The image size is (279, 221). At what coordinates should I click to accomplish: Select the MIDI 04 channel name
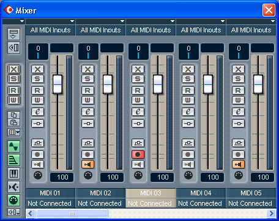201,193
